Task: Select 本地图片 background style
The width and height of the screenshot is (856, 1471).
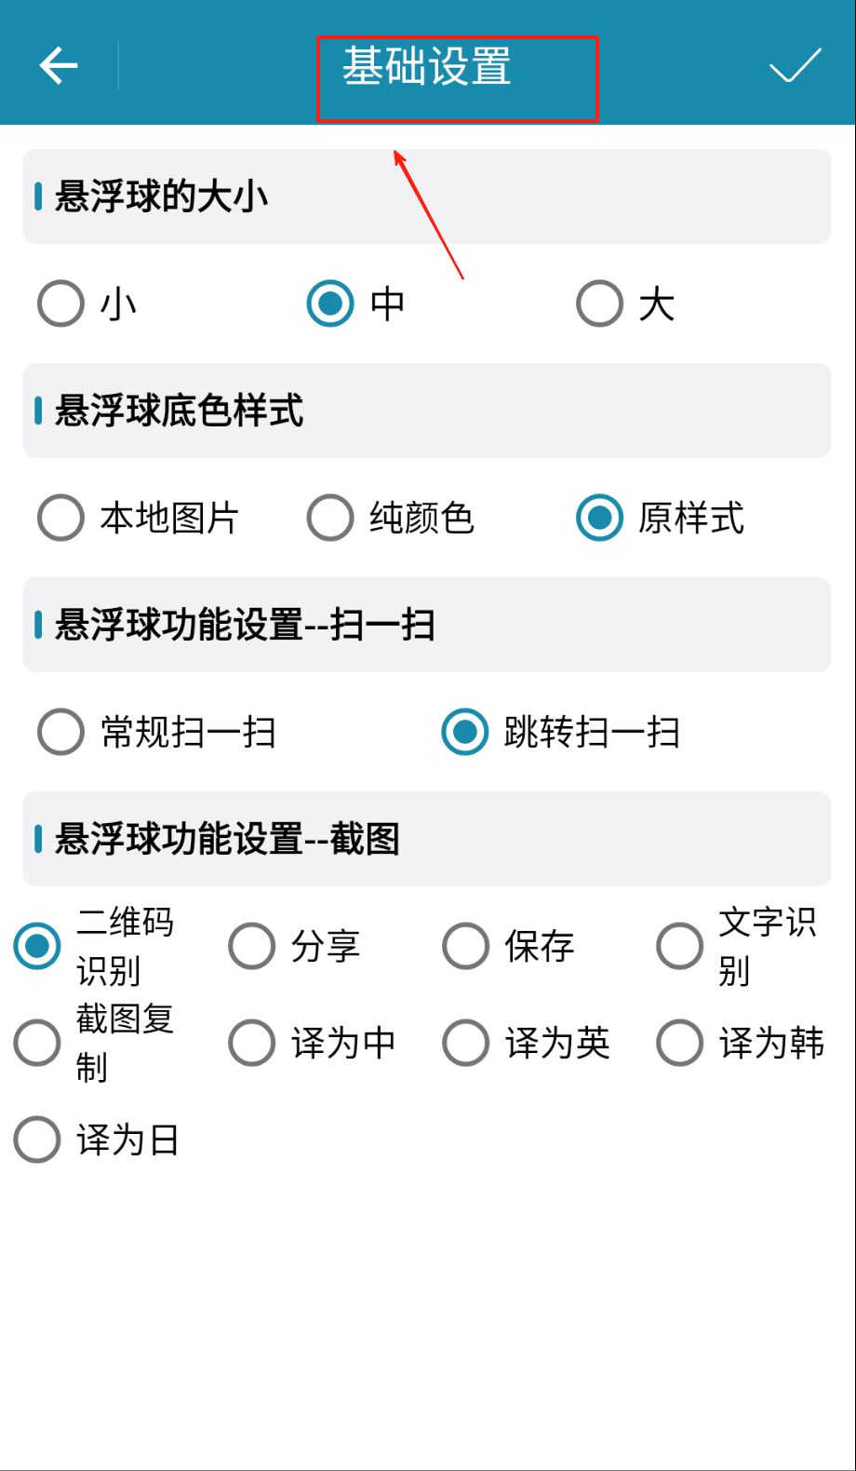Action: 61,518
